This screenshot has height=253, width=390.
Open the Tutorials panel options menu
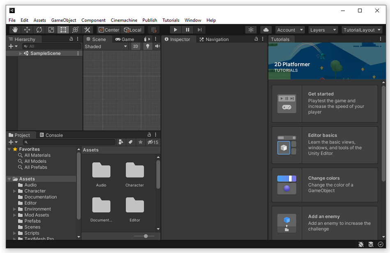(x=381, y=39)
